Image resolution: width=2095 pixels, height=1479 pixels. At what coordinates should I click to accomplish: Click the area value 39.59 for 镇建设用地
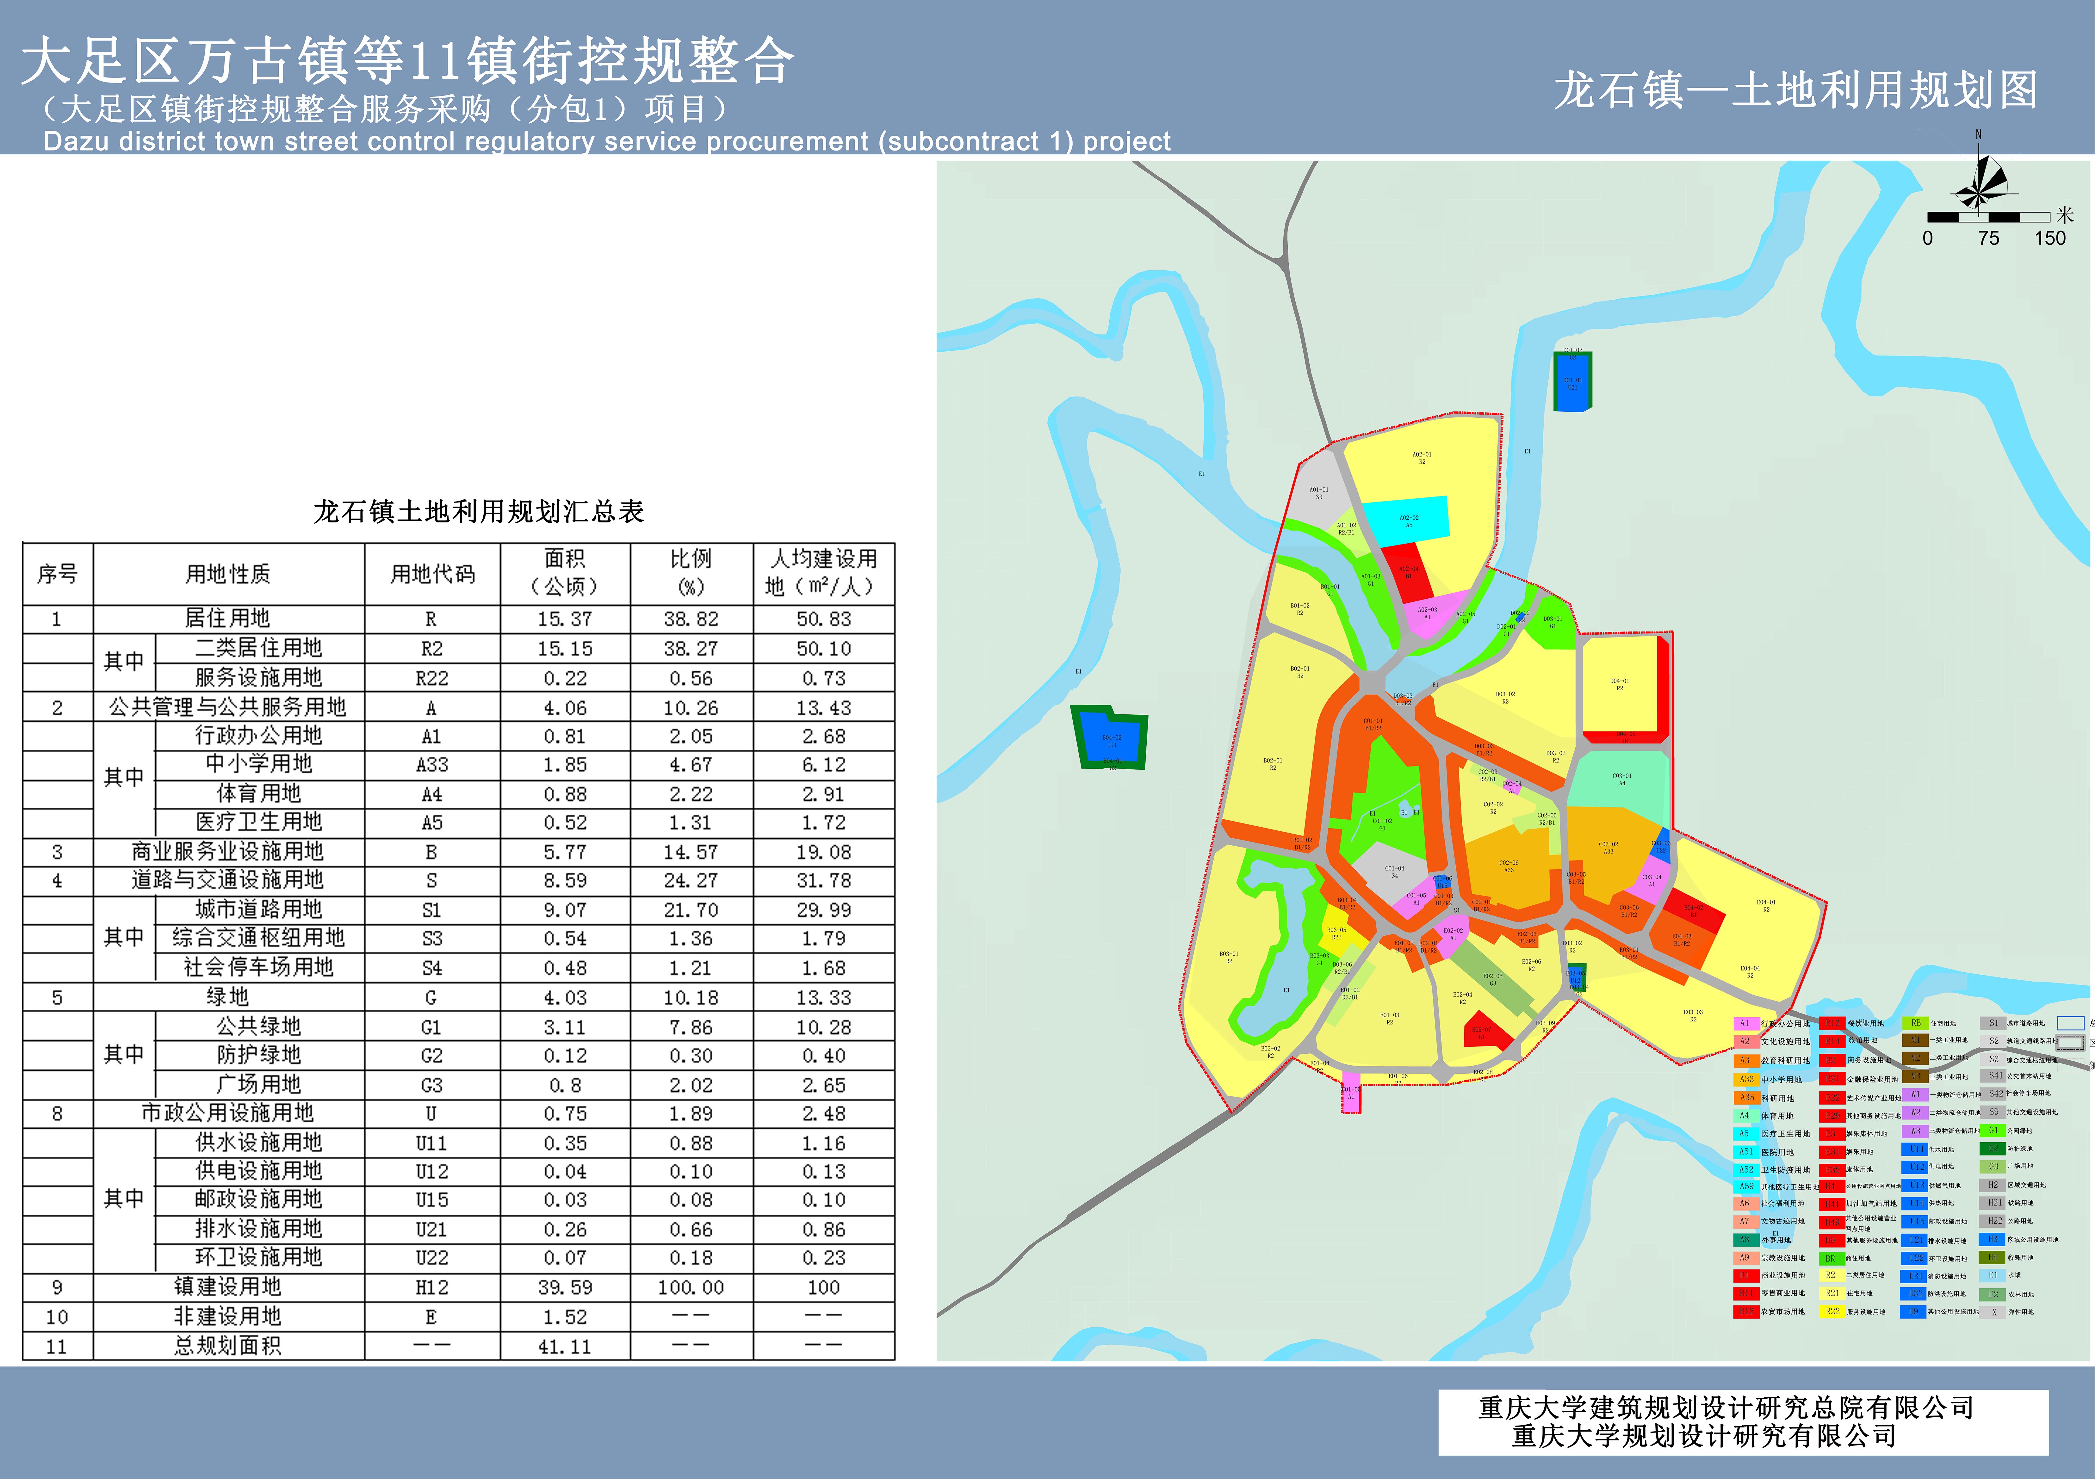(x=565, y=1287)
